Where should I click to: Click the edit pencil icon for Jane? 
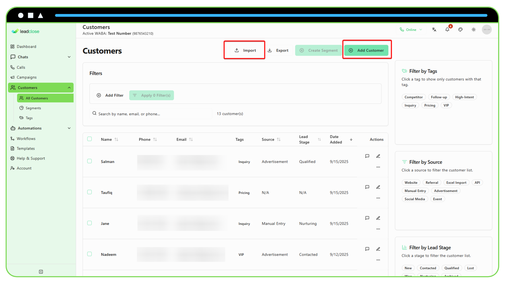(x=378, y=218)
